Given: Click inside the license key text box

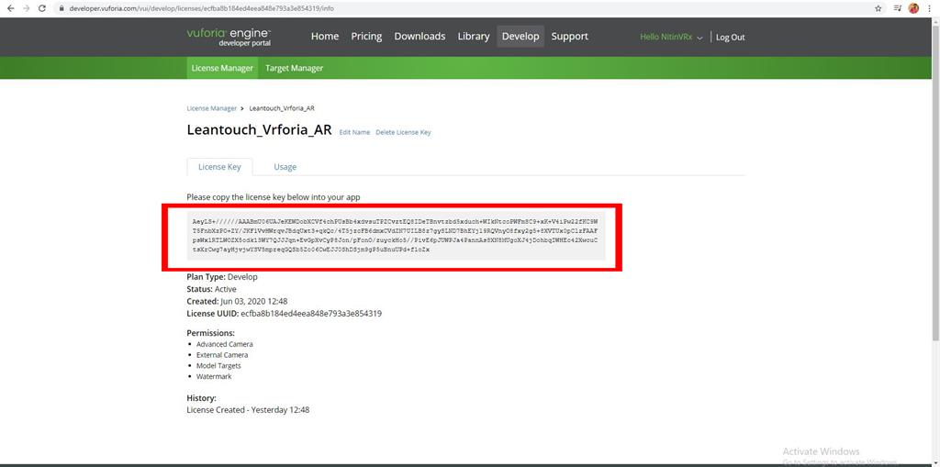Looking at the screenshot, I should [396, 235].
